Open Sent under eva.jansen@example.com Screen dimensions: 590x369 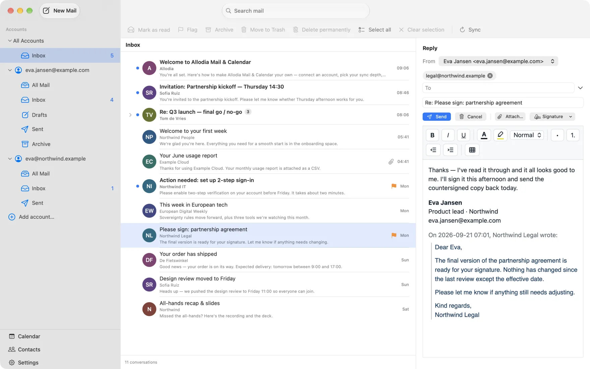[x=60, y=129]
